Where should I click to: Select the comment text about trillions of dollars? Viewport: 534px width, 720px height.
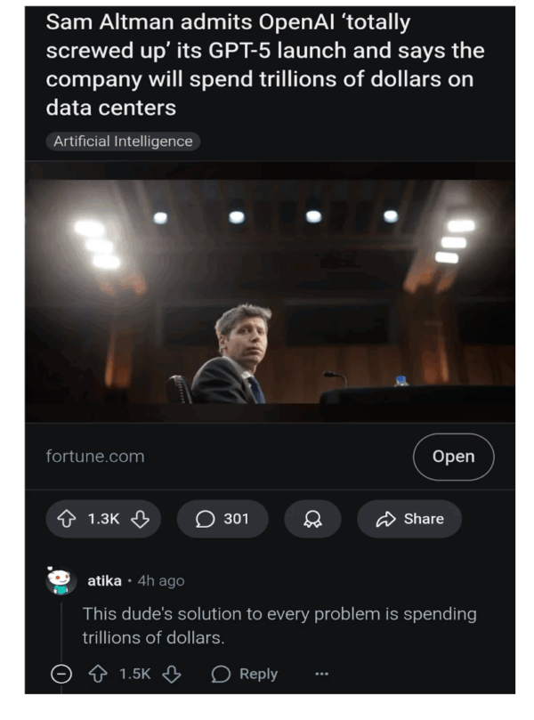point(279,626)
